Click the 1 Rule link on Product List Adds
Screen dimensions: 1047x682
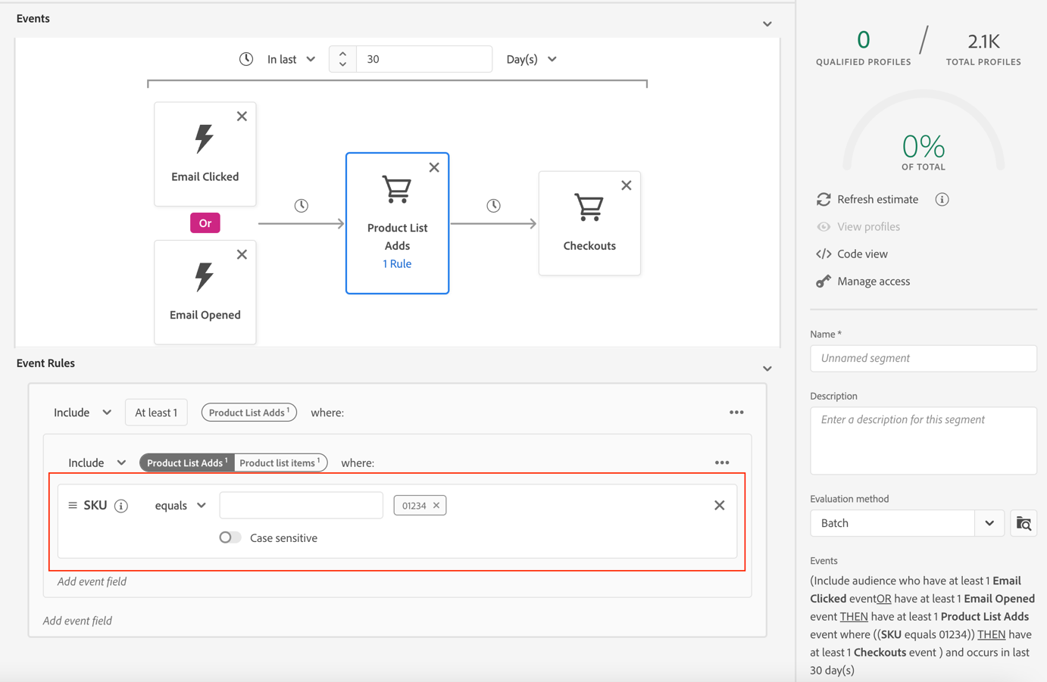[397, 263]
